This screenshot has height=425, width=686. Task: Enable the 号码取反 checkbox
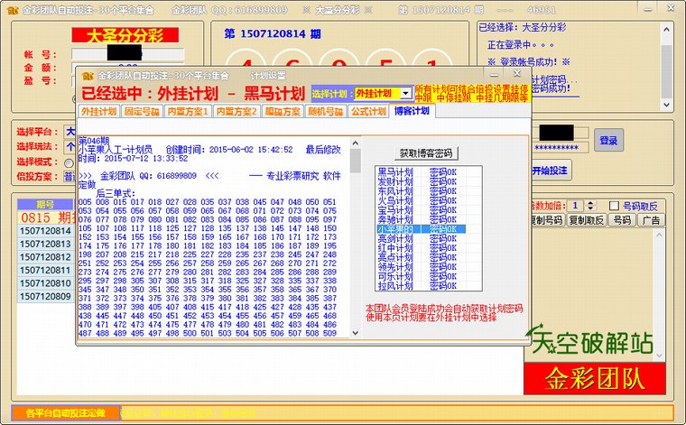point(615,205)
